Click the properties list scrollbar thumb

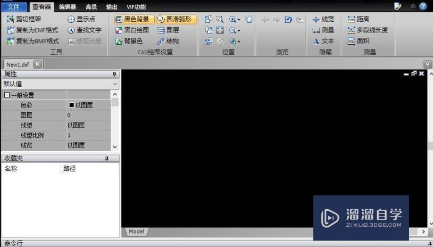115,102
